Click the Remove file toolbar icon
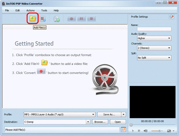The image size is (179, 136). (43, 19)
